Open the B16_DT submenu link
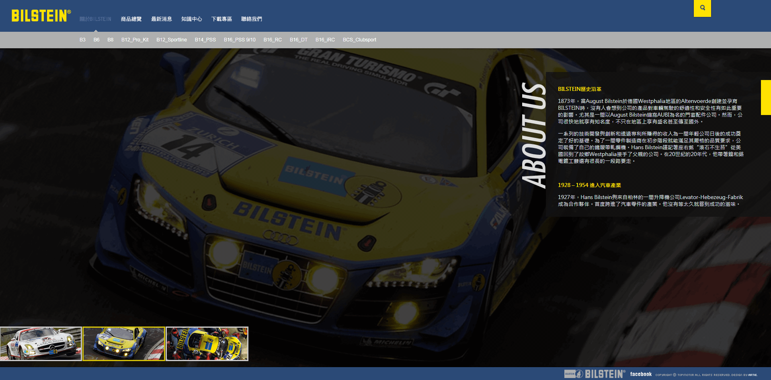Image resolution: width=771 pixels, height=380 pixels. click(299, 40)
